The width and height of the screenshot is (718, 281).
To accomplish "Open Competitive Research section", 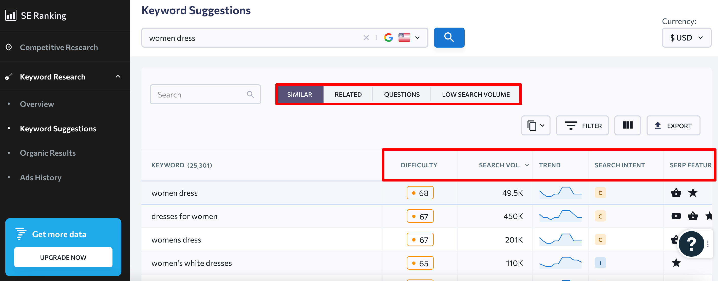I will click(x=59, y=47).
